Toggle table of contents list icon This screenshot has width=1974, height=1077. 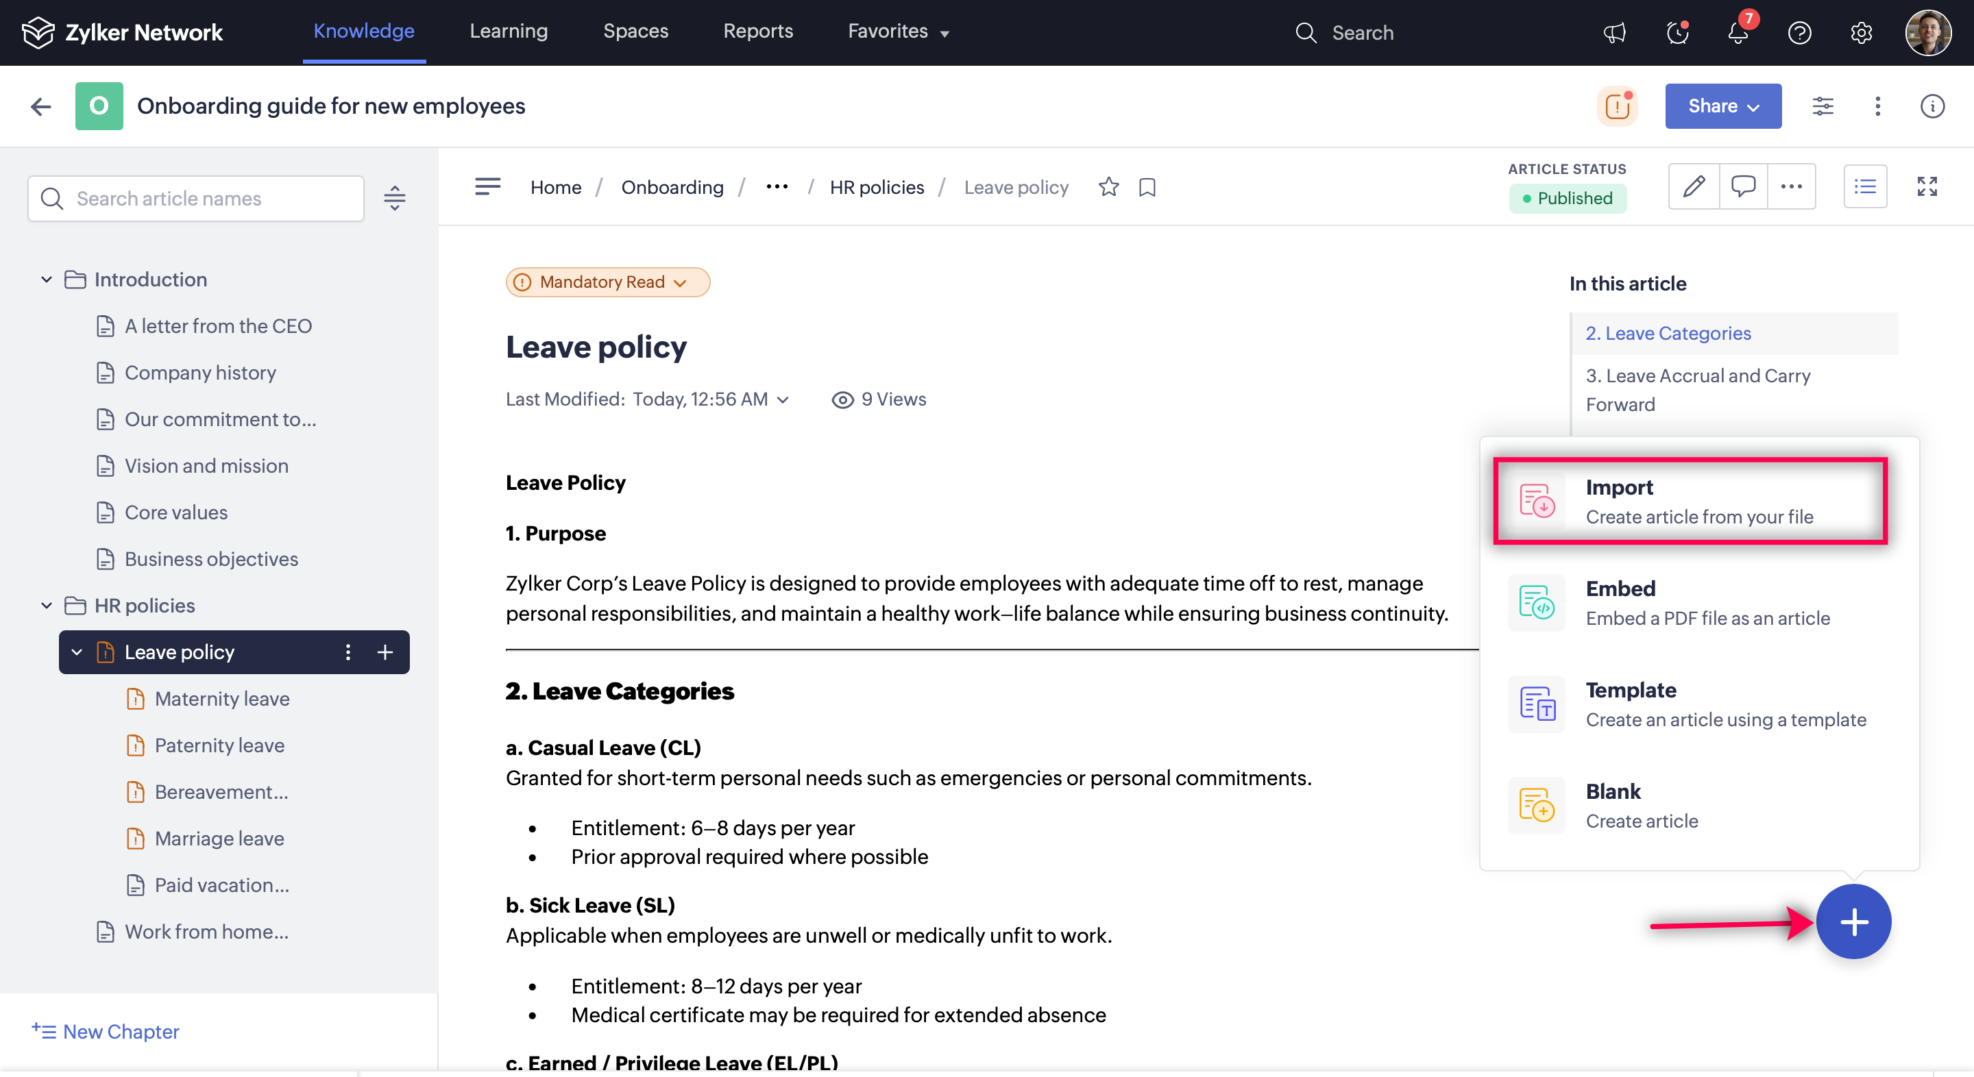(1864, 186)
